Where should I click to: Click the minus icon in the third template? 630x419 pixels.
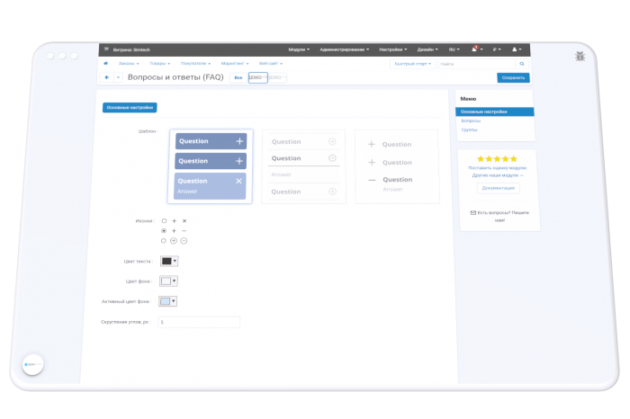372,180
